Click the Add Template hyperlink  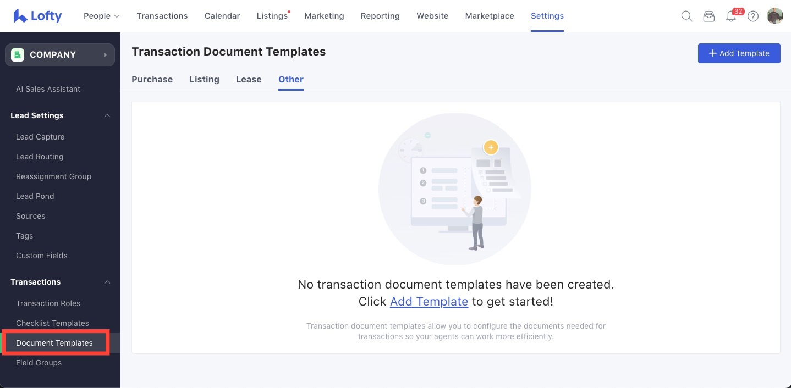[x=429, y=301]
